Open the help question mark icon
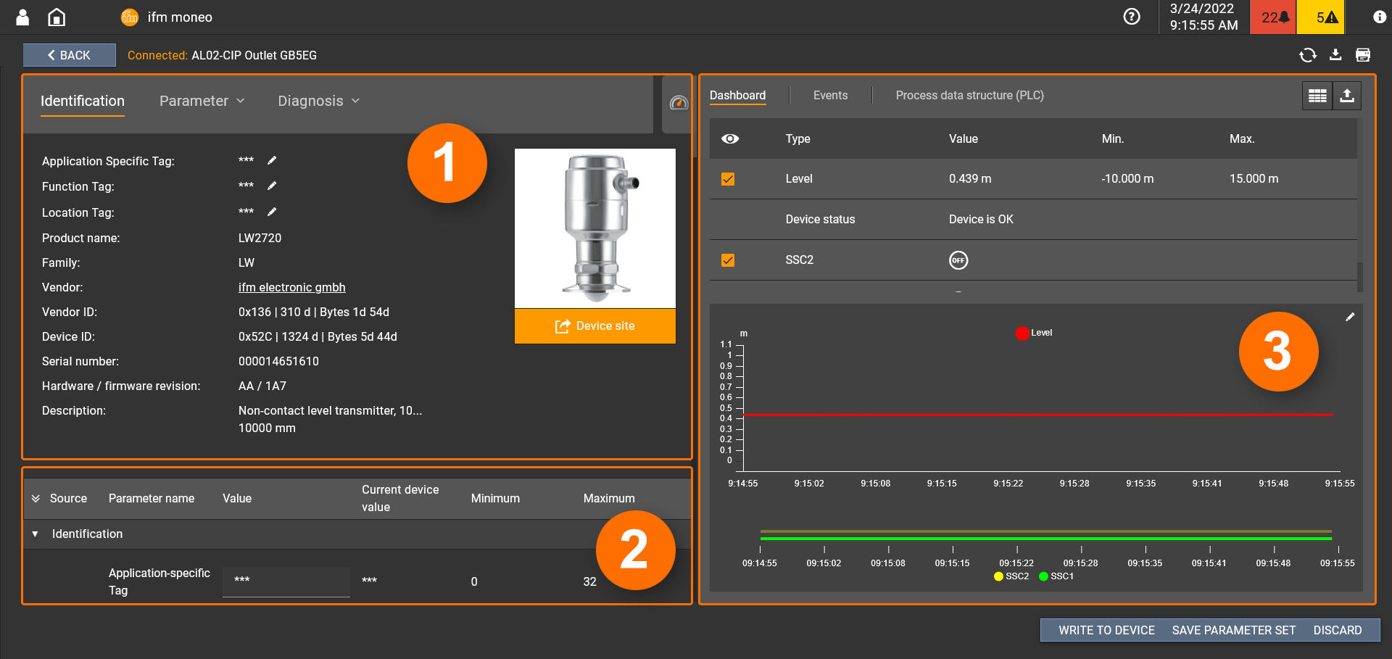 1131,17
